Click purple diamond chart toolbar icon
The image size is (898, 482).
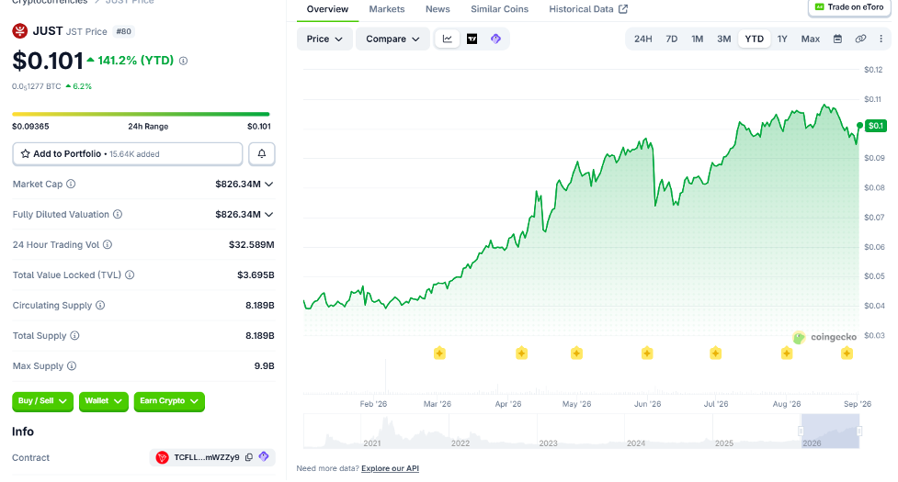pos(496,39)
